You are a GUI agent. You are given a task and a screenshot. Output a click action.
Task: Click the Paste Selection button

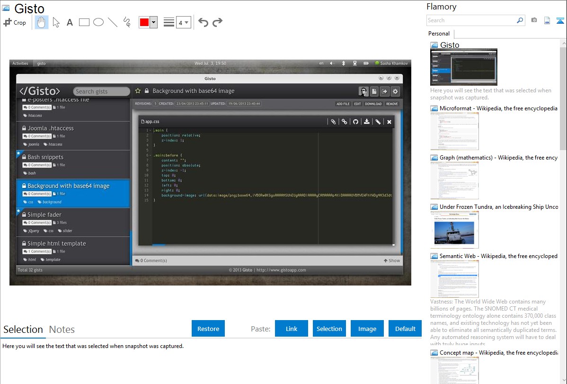click(329, 328)
